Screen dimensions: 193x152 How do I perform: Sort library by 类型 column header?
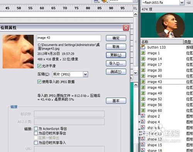click(x=188, y=42)
